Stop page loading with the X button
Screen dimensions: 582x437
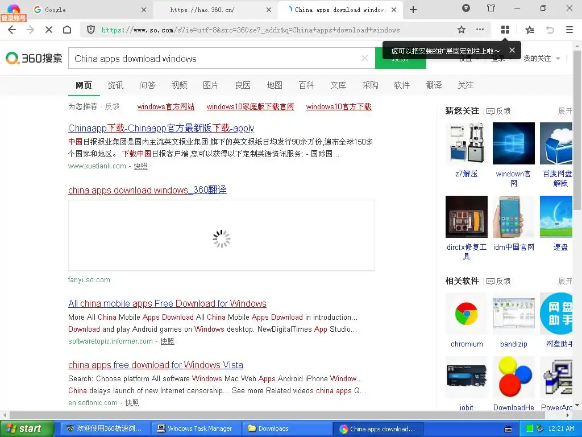49,30
